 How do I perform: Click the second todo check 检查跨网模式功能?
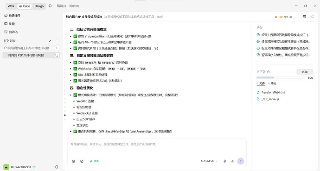tap(258, 42)
